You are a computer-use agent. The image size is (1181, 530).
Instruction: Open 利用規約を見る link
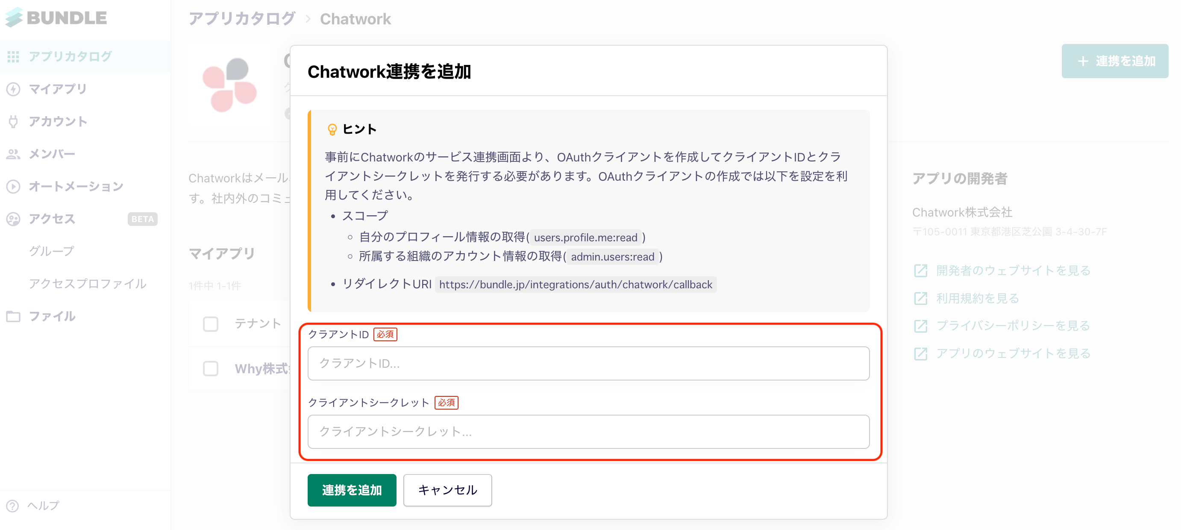pyautogui.click(x=978, y=298)
